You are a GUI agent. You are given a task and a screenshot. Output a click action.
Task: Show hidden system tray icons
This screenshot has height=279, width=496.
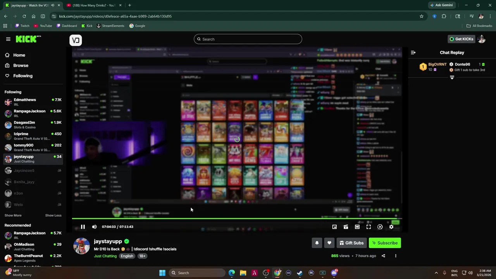pos(436,273)
